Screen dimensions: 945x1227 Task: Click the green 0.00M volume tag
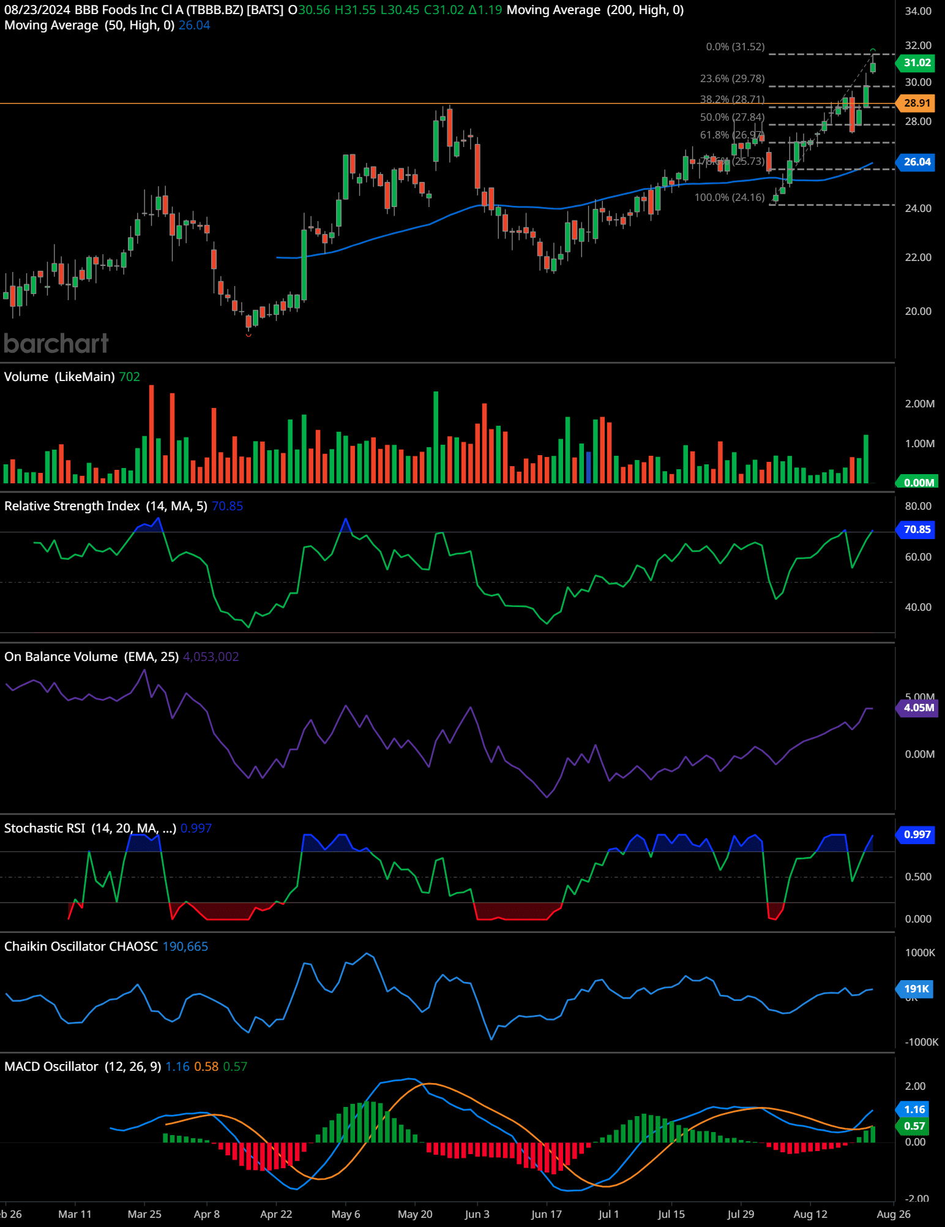pos(917,483)
